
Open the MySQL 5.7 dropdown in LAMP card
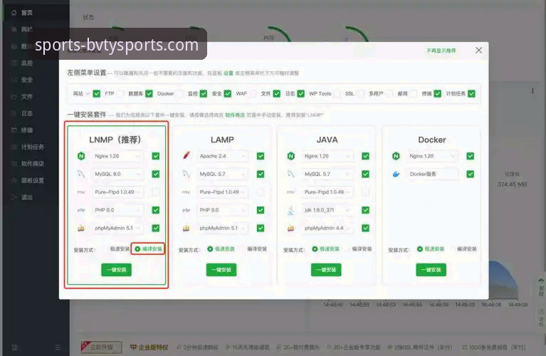(223, 174)
